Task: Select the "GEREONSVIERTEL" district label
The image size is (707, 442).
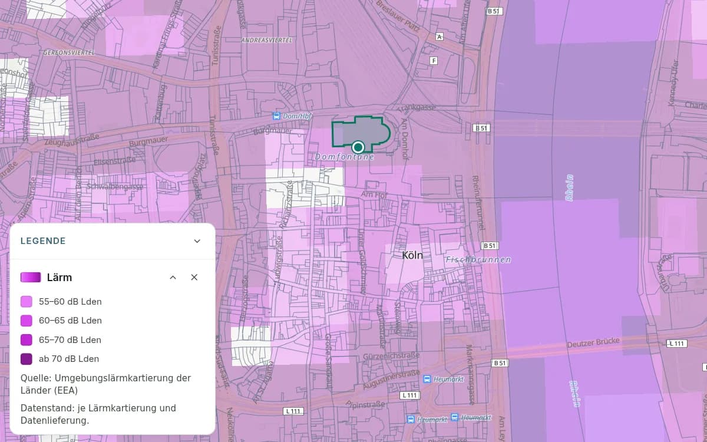Action: click(x=70, y=52)
